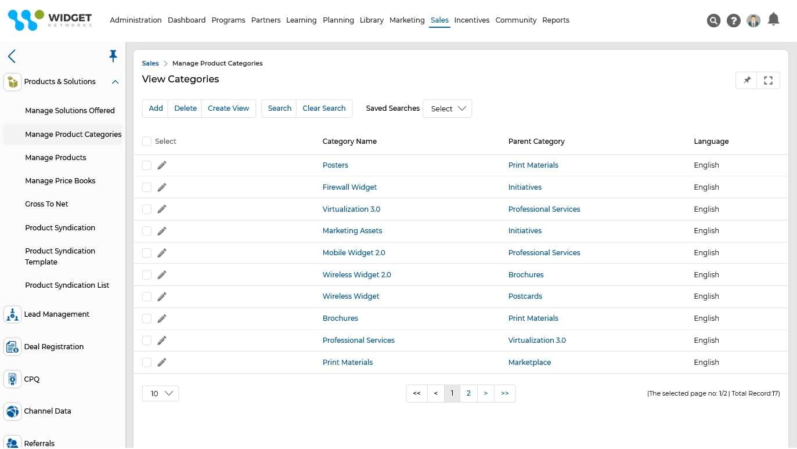Open the CPQ section
797x449 pixels.
pos(31,379)
